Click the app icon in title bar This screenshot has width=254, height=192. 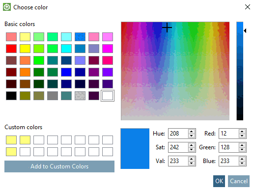point(7,7)
